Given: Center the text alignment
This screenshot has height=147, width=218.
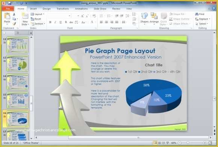Looking at the screenshot, I should 106,22.
